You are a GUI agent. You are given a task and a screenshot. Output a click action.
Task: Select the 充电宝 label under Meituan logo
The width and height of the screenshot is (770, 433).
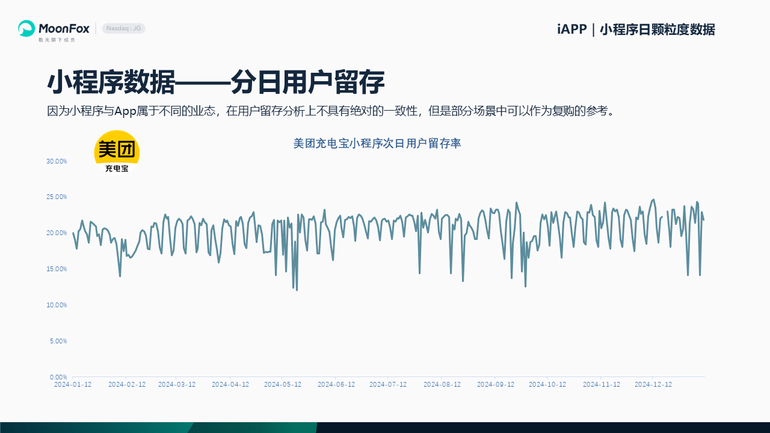click(117, 169)
